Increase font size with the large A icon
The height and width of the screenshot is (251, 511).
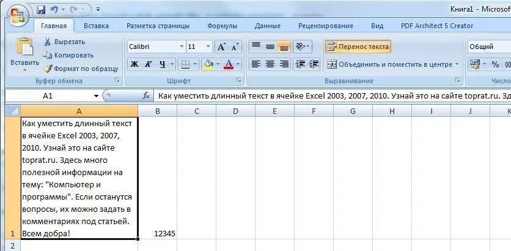[221, 47]
